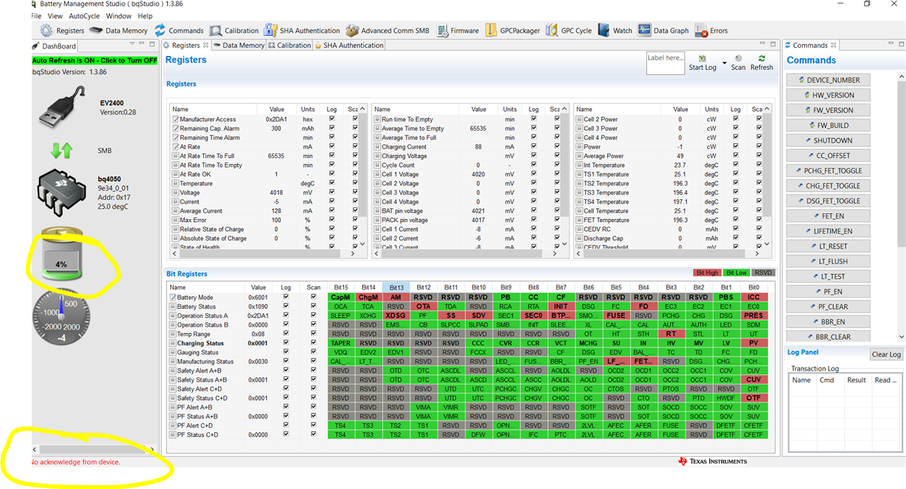Toggle Scan checkbox for PF Status C+D

[314, 435]
